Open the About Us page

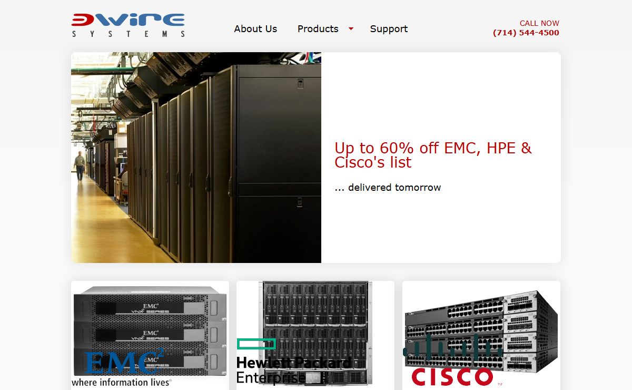point(255,29)
